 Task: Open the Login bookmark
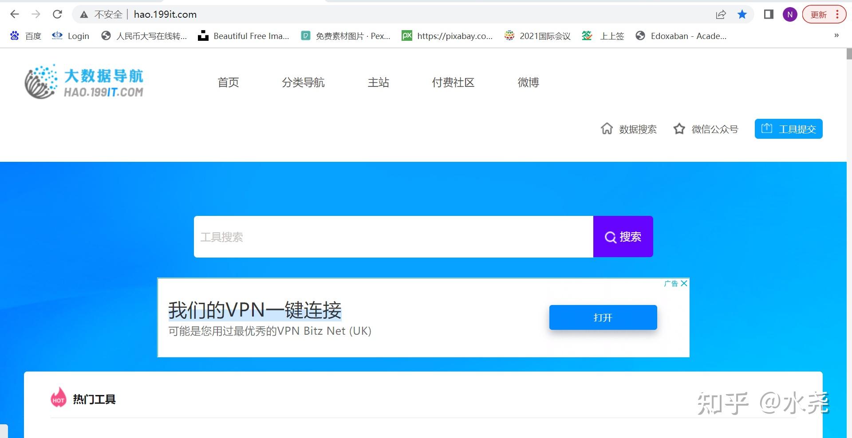71,36
